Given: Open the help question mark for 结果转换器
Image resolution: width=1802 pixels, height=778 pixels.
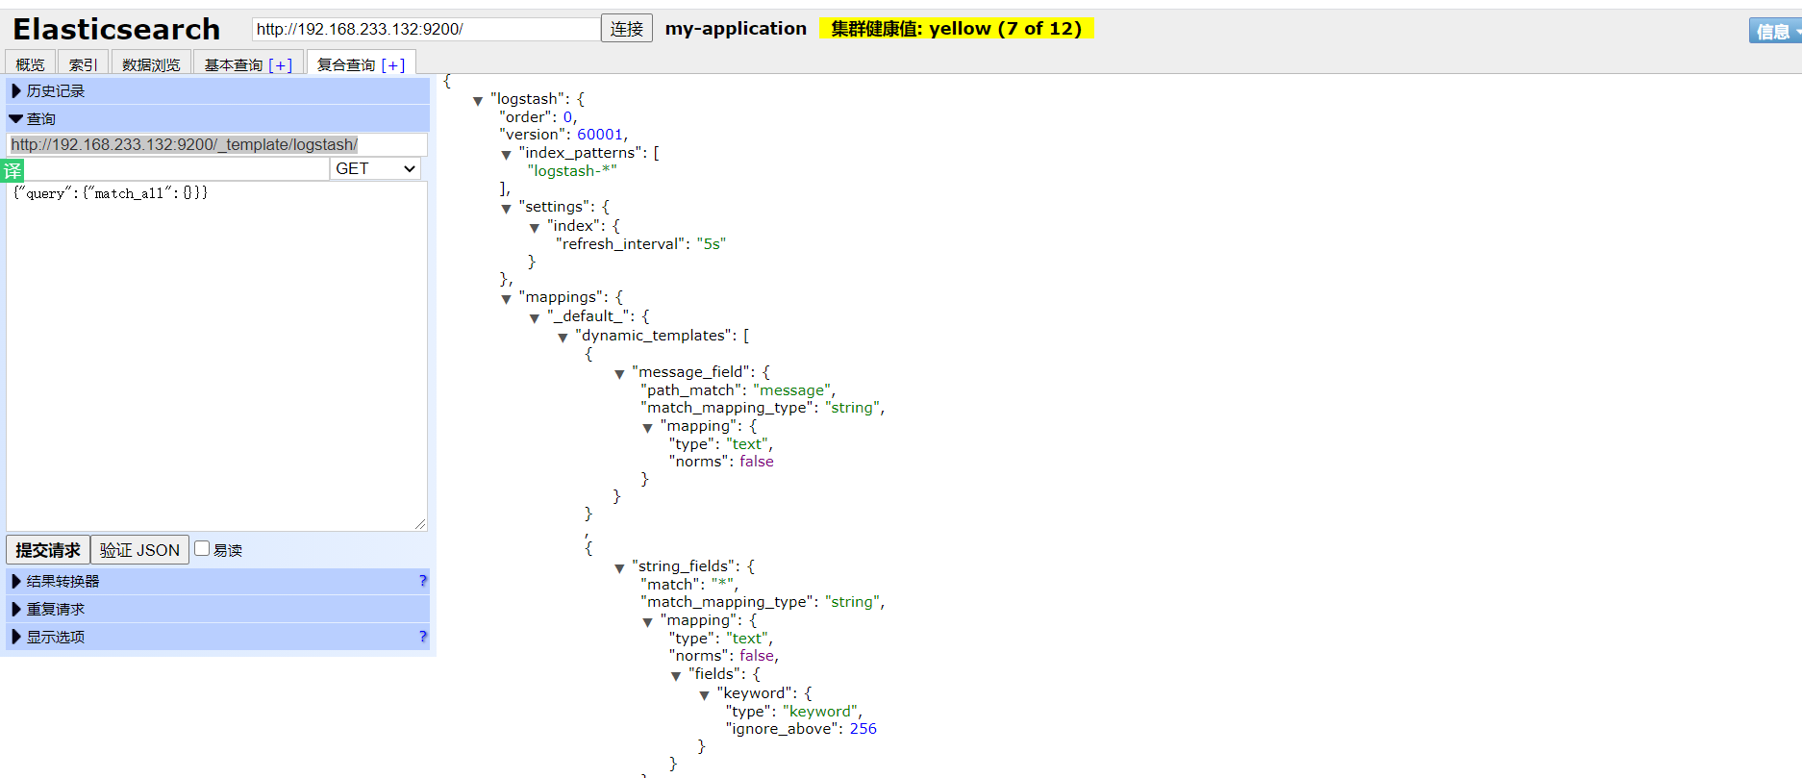Looking at the screenshot, I should (x=423, y=581).
